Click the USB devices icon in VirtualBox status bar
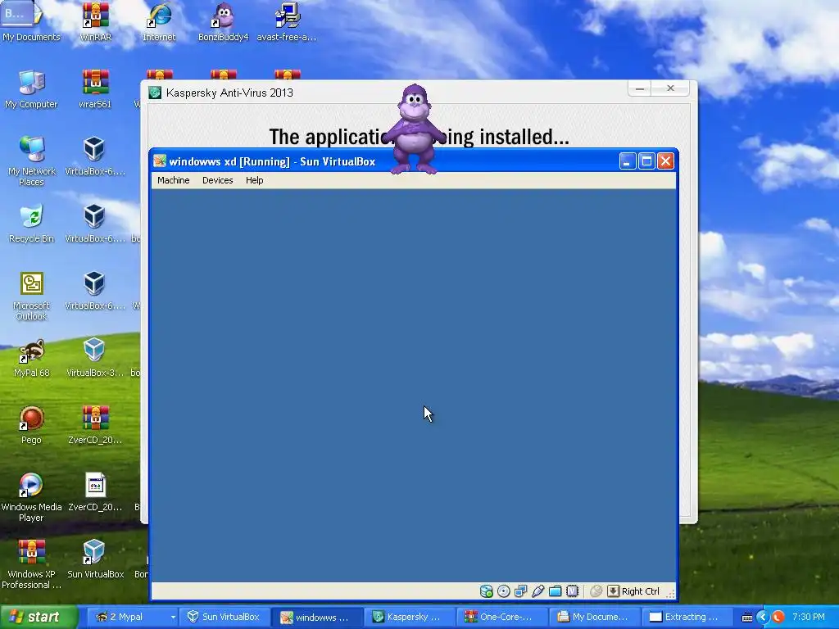The width and height of the screenshot is (839, 629). pos(537,591)
